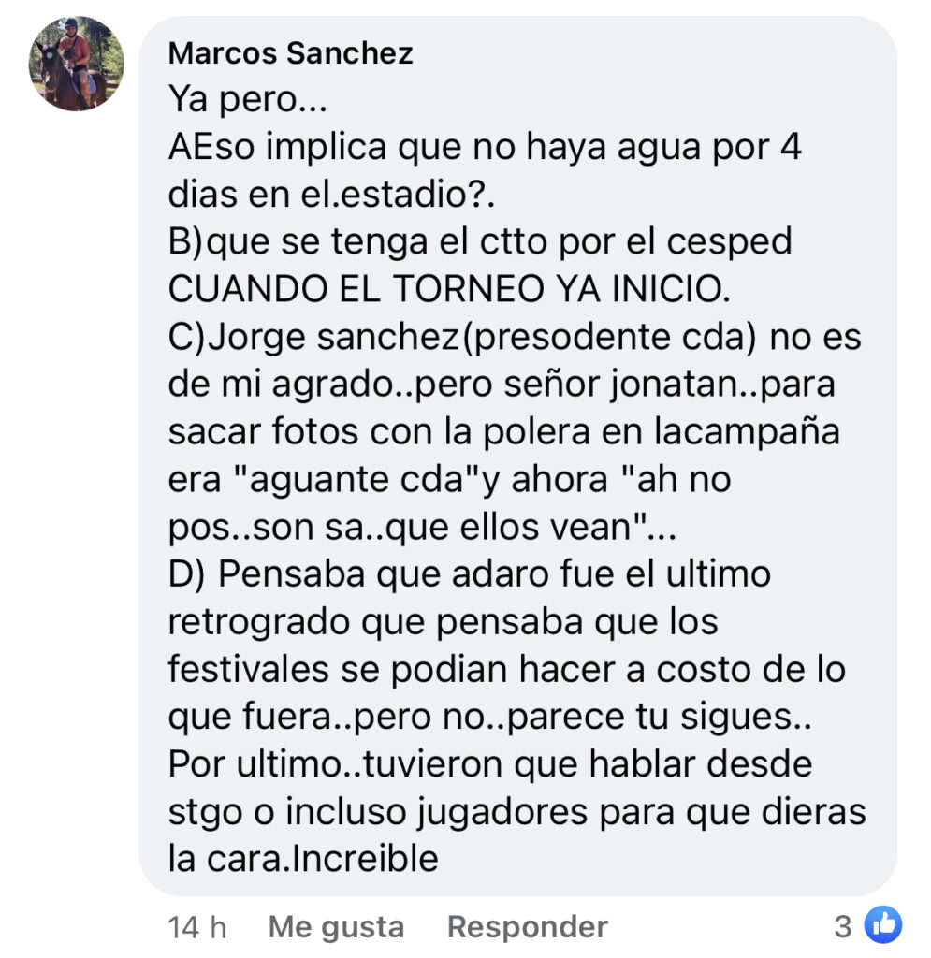Click the text "la cara.Increible"
The height and width of the screenshot is (958, 931).
point(303,859)
